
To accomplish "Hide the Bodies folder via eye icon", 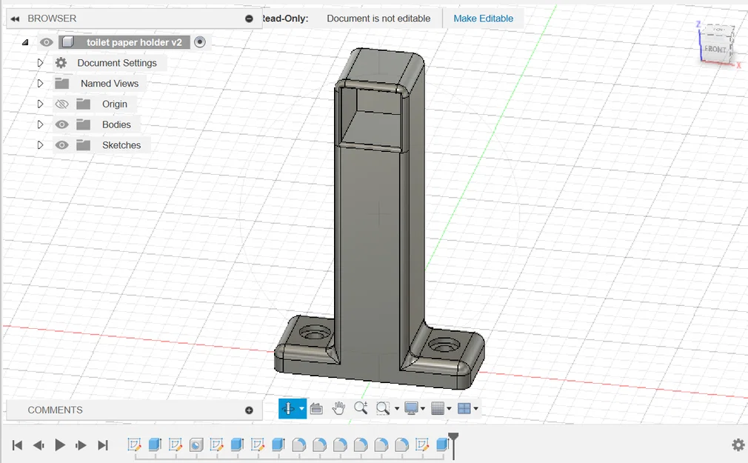I will click(61, 124).
